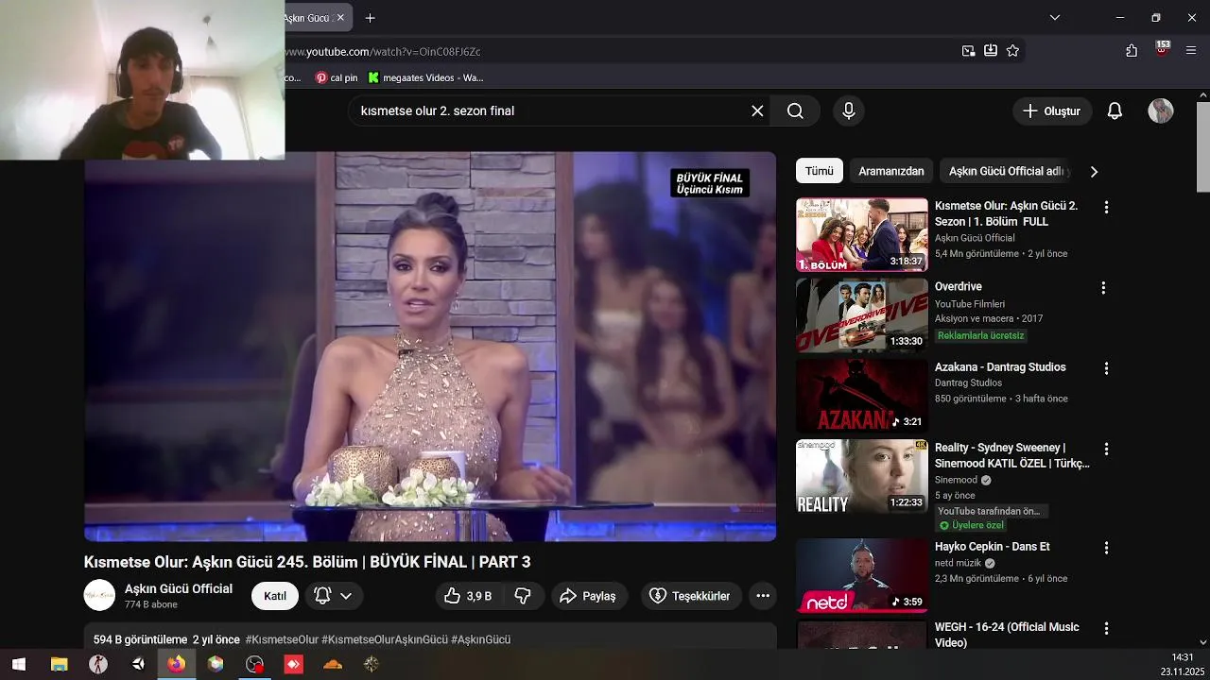
Task: Open options menu for Azakana video
Action: coord(1106,368)
